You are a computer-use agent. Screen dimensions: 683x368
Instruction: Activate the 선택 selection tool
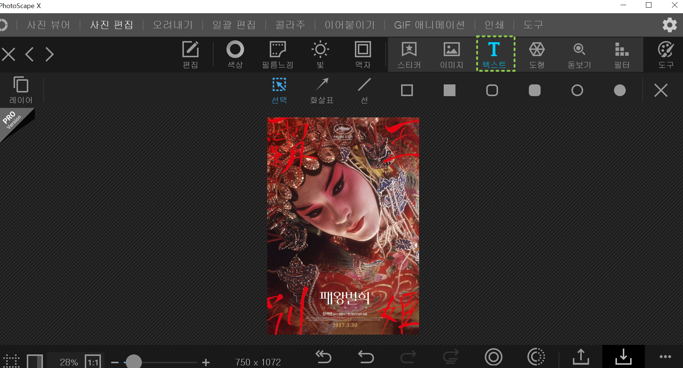(279, 90)
